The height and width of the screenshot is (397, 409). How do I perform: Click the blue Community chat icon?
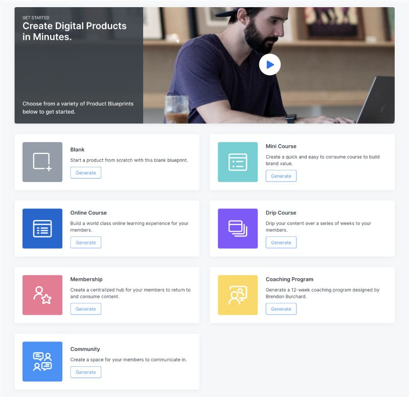42,361
